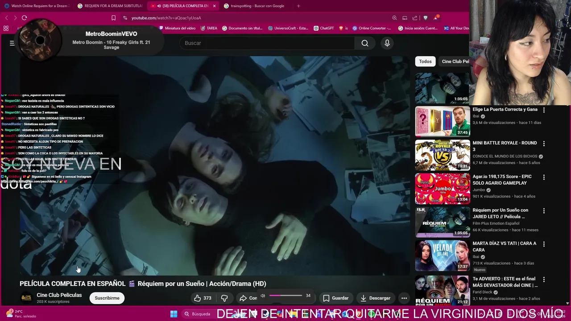Open options for MARTA DÍAZ VS TATI video
Screen dimensions: 571x321
(x=544, y=244)
